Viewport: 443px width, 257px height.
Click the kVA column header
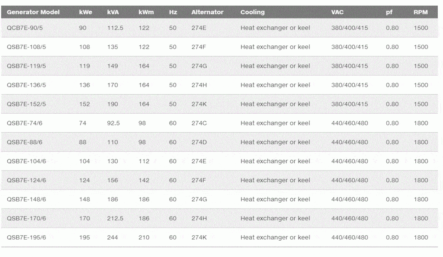coord(113,12)
